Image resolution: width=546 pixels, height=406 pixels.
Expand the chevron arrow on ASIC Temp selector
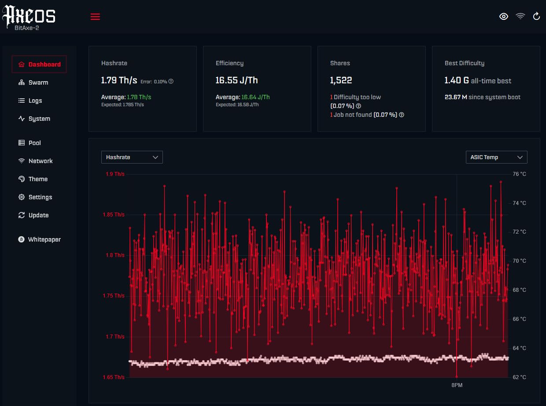(520, 157)
